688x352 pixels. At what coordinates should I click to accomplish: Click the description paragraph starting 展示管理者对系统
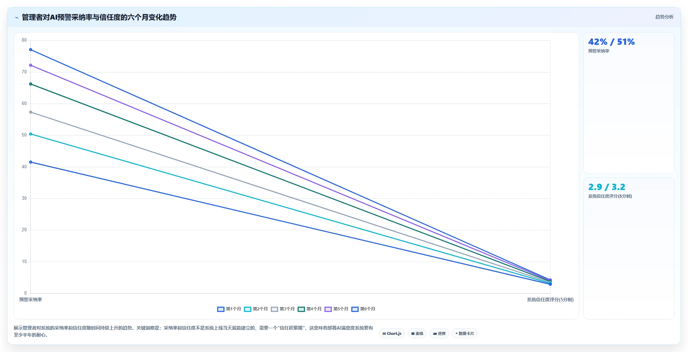point(193,331)
